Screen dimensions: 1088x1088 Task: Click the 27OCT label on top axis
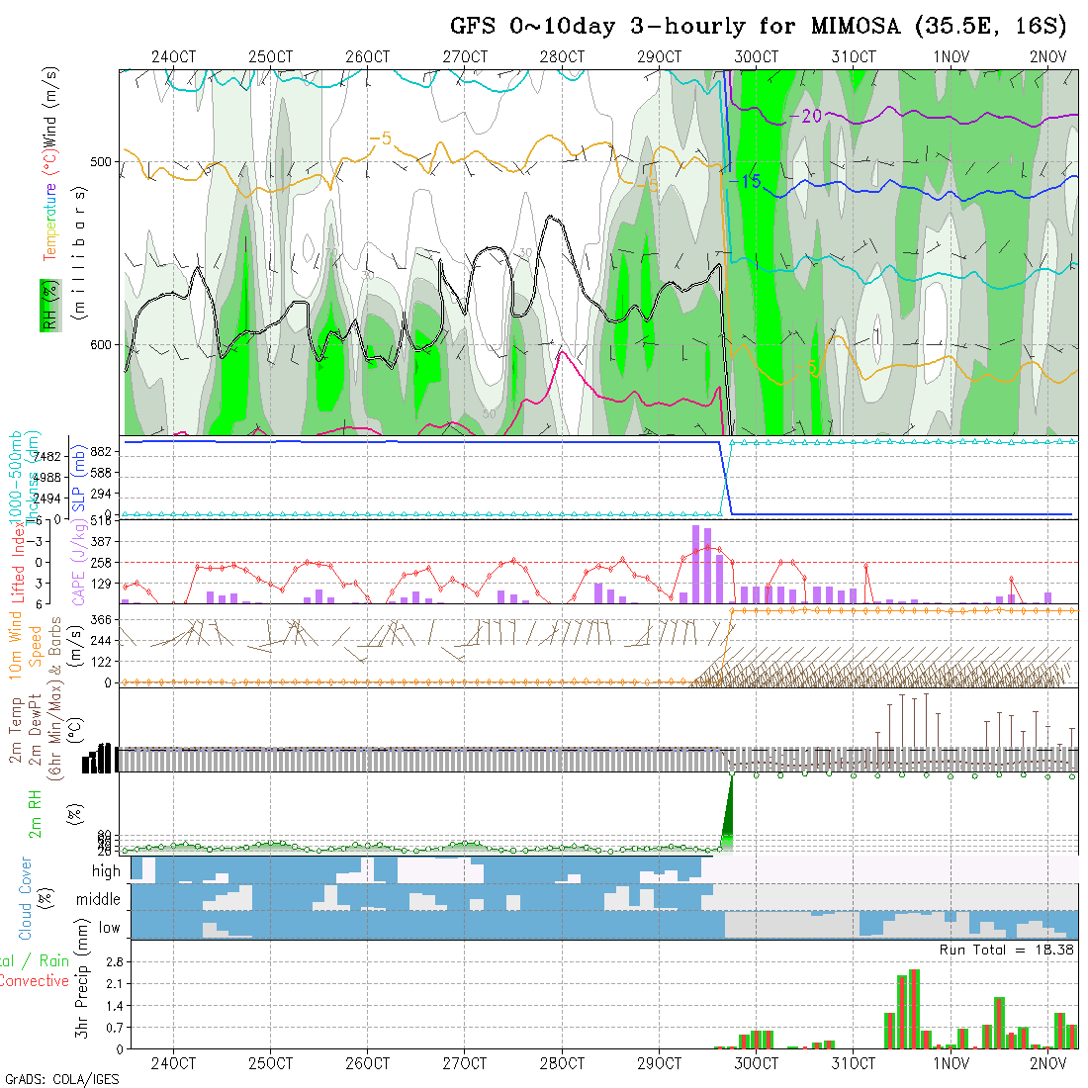tap(465, 56)
